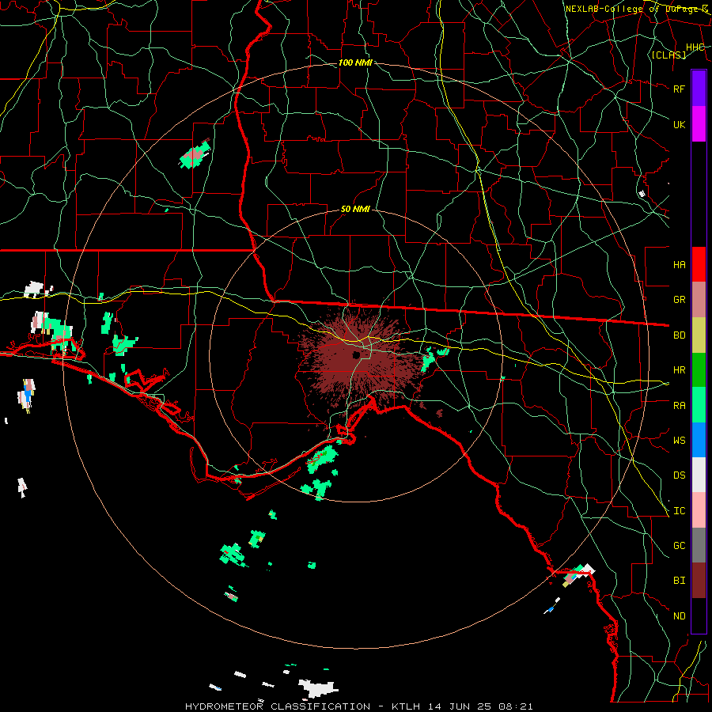The width and height of the screenshot is (712, 712).
Task: Click the ND black legend swatch
Action: (699, 615)
